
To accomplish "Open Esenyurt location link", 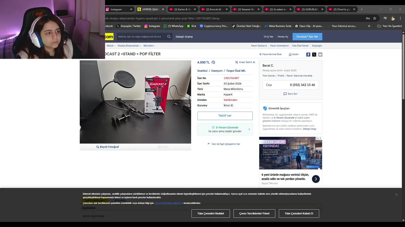I will [x=217, y=71].
